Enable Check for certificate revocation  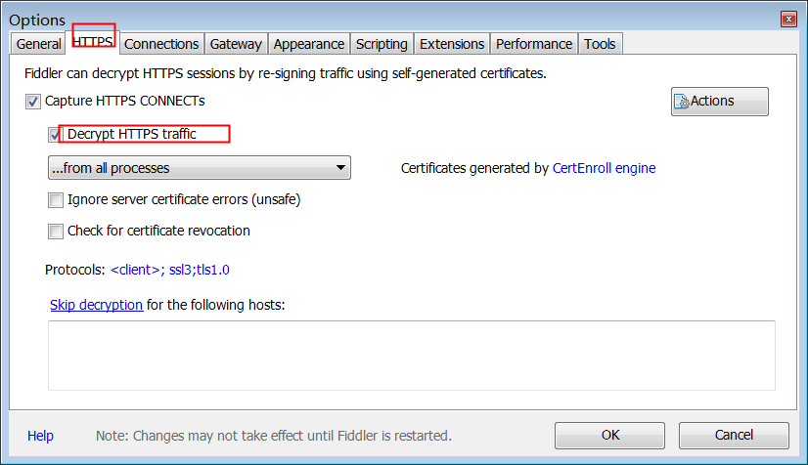point(55,231)
